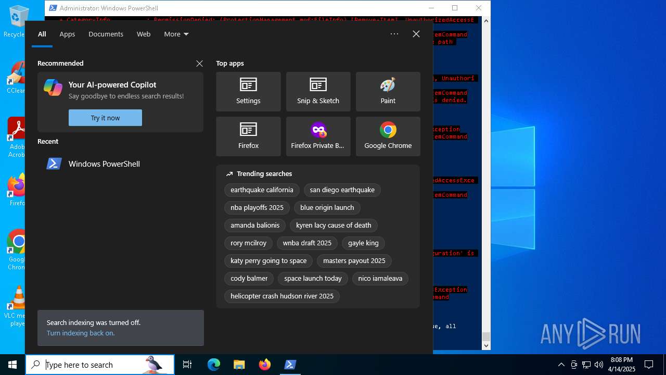Click the Windows Start button

click(x=12, y=365)
